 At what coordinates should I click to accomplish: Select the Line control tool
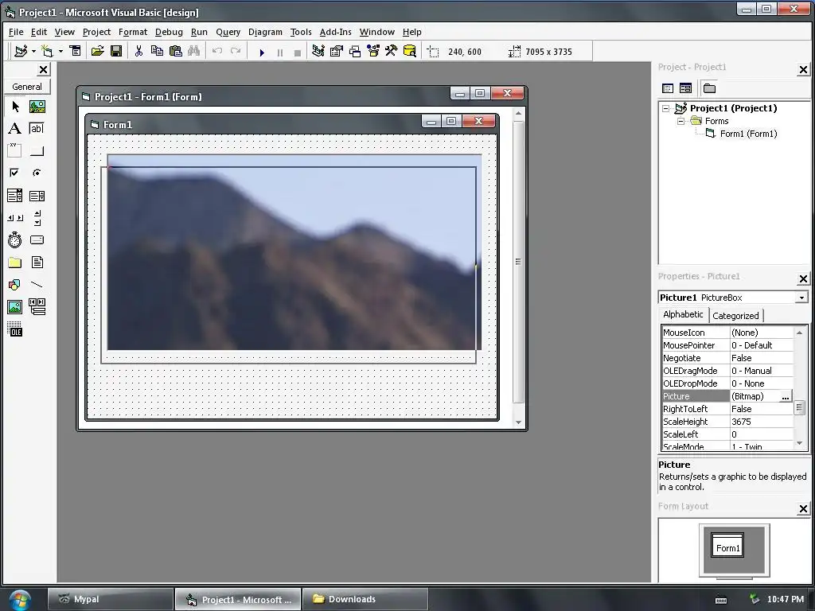[x=37, y=285]
